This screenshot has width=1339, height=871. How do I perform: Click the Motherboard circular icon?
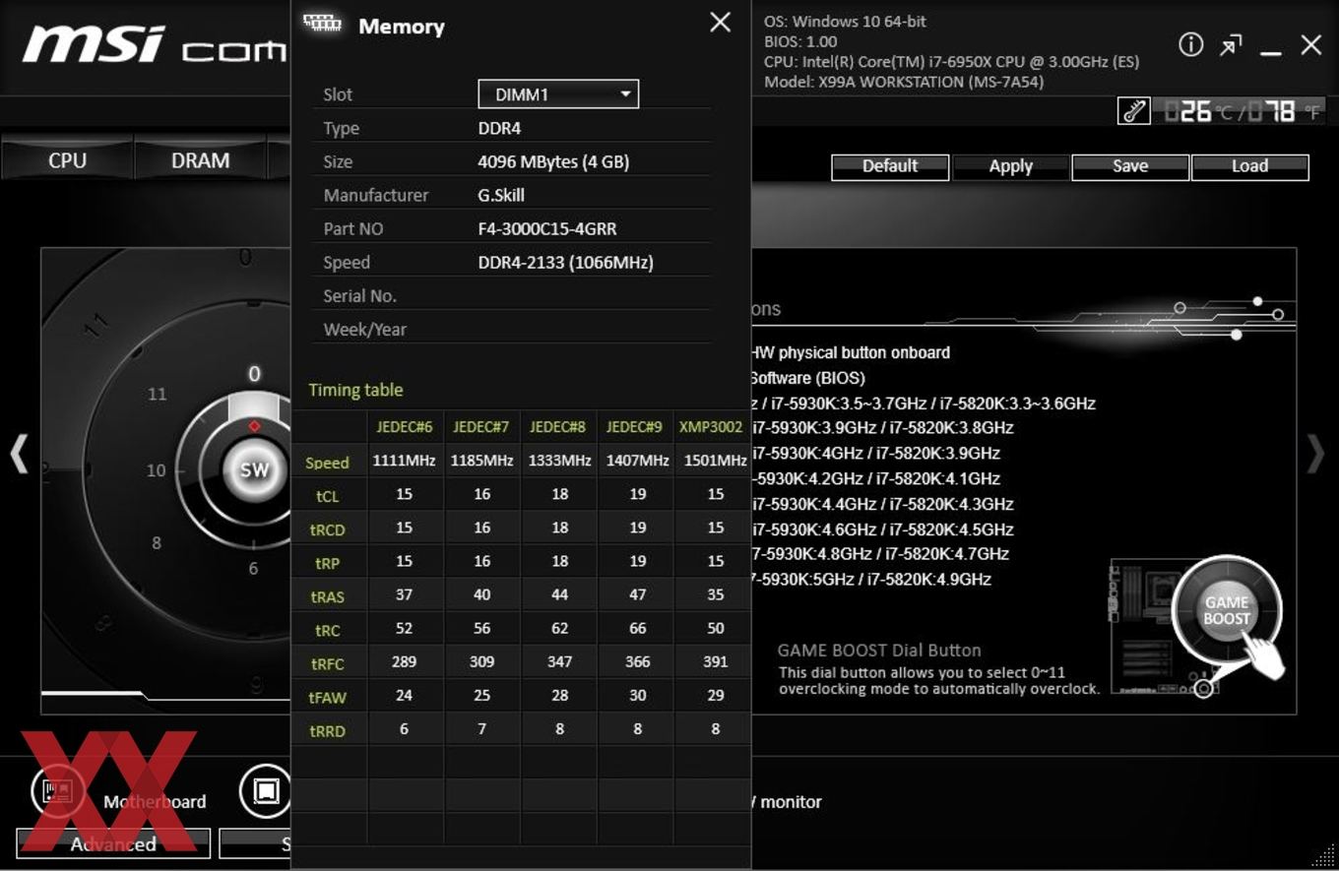tap(57, 790)
